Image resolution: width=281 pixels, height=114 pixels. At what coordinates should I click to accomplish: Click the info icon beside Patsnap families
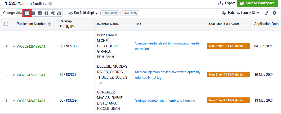[x=50, y=4]
